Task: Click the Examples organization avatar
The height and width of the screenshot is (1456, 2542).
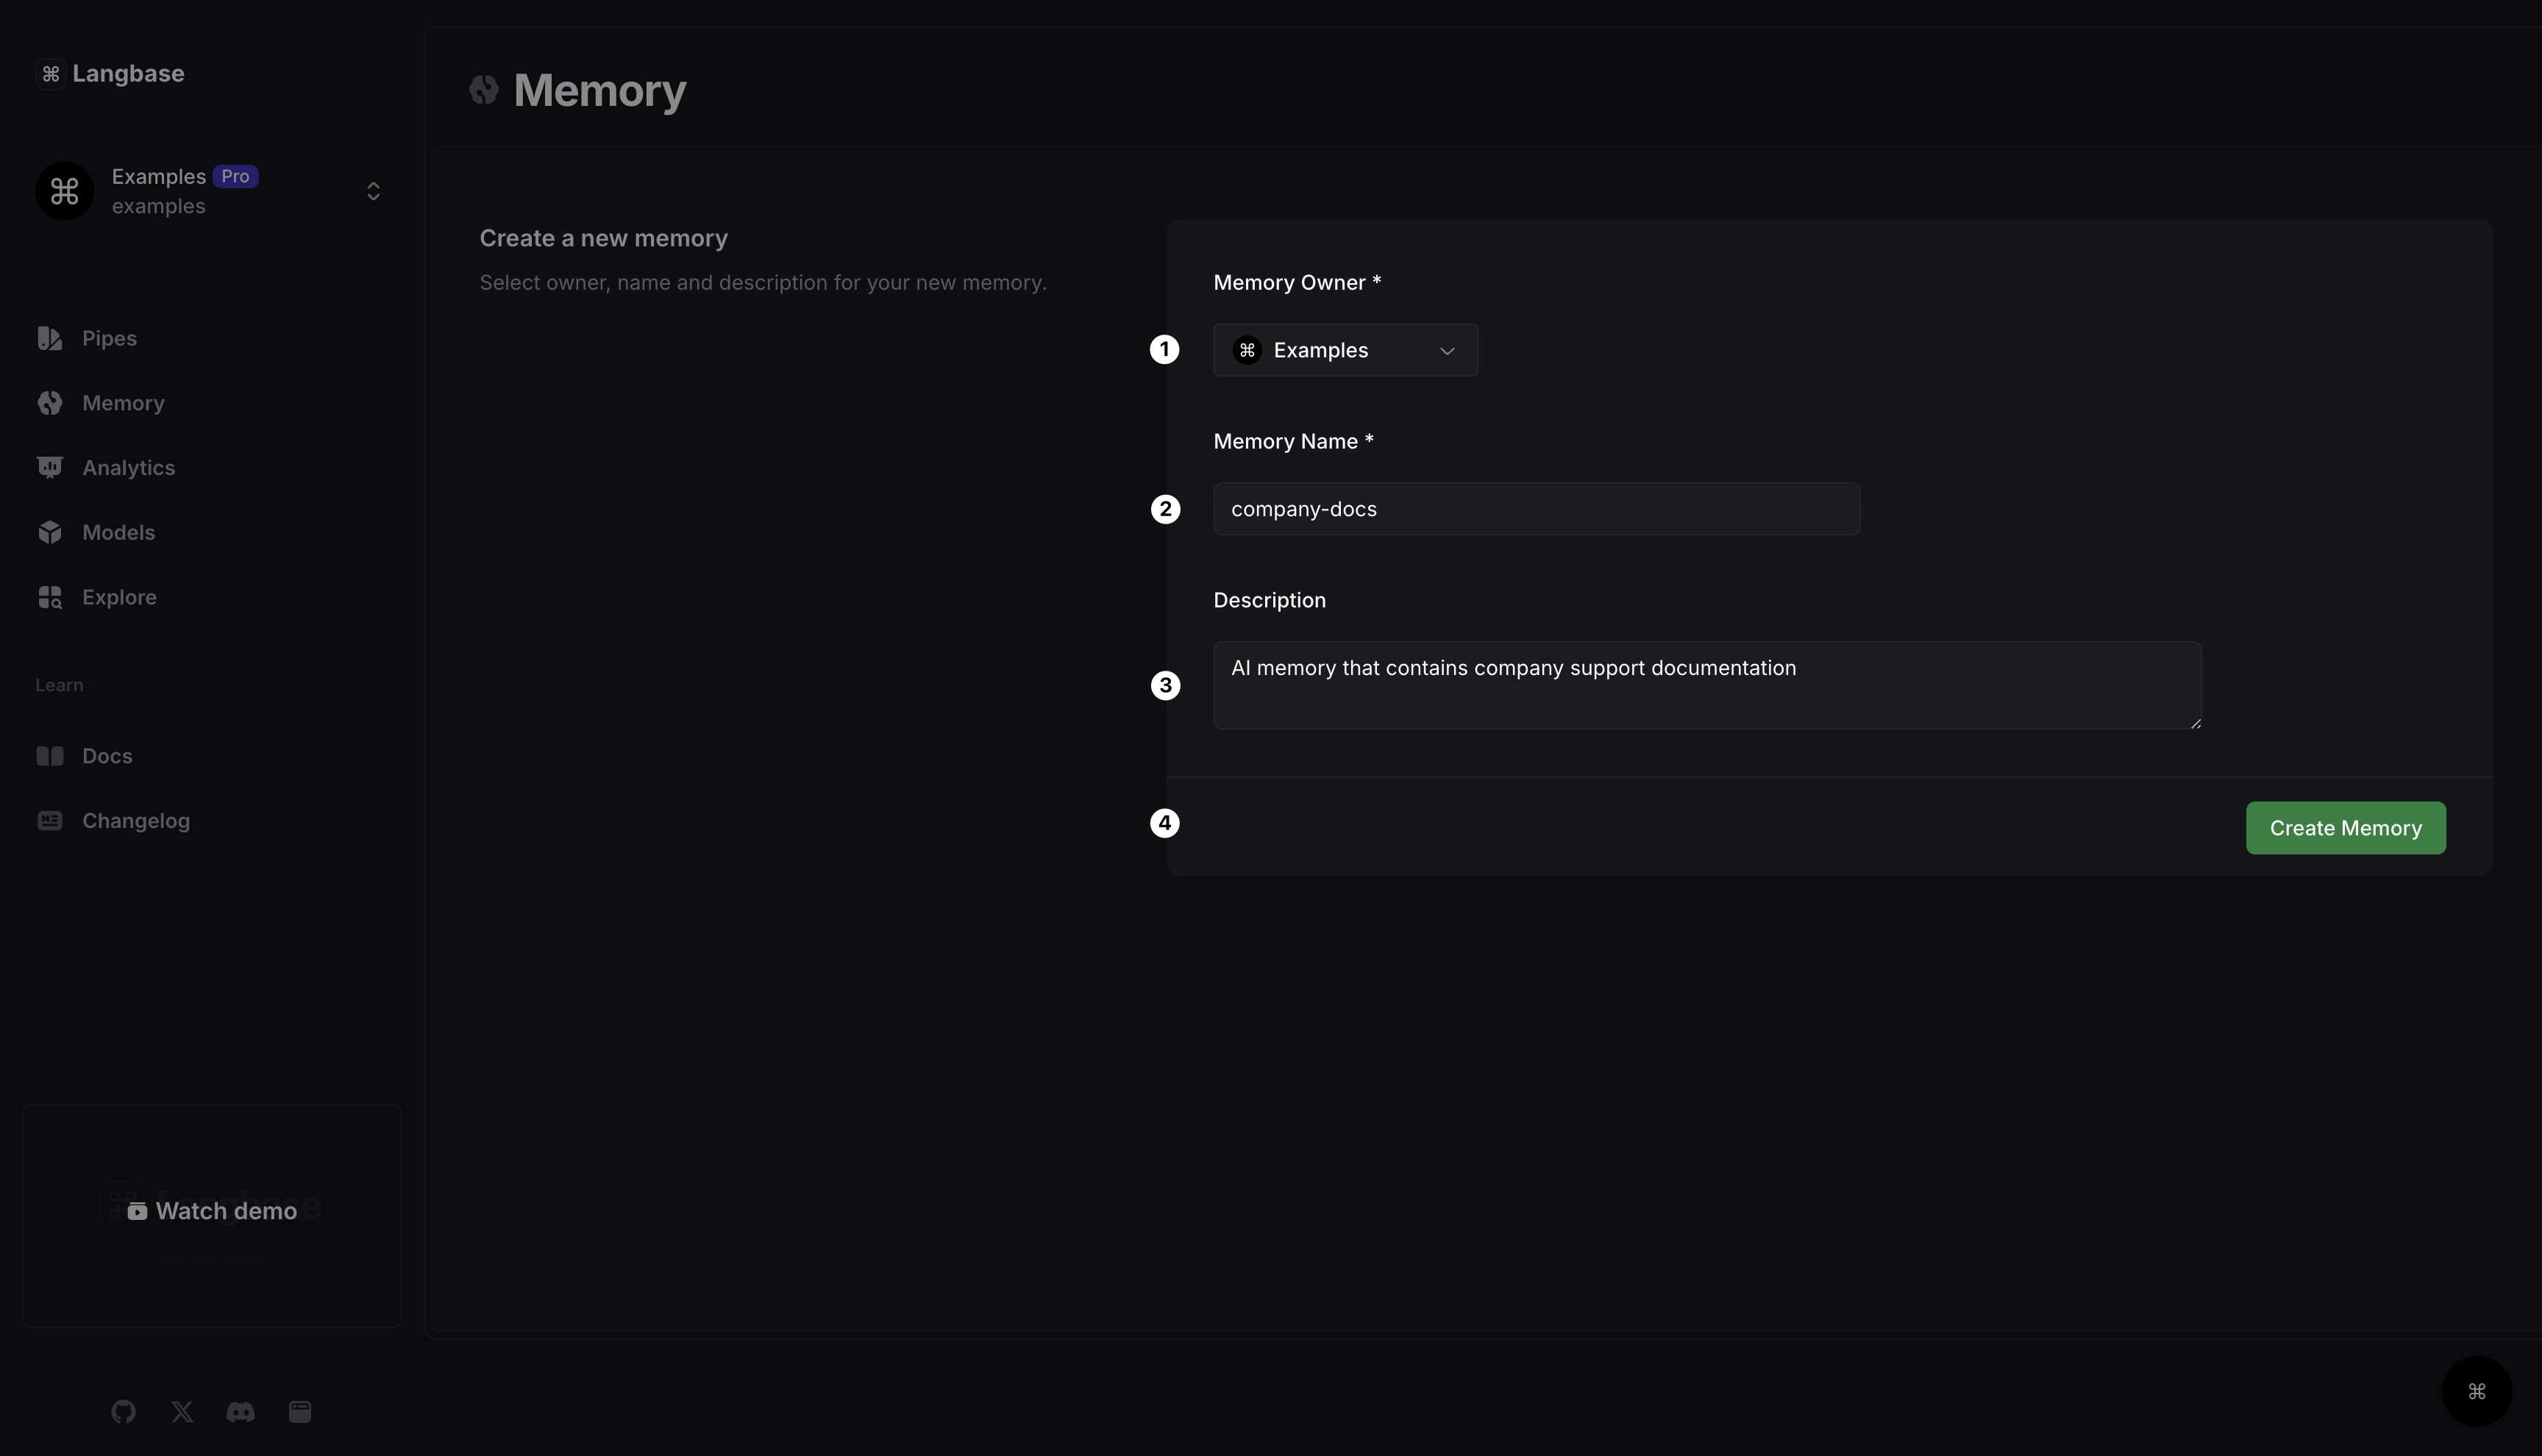Action: [x=65, y=191]
